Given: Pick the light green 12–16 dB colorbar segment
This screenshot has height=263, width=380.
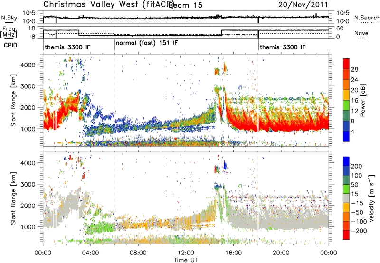Looking at the screenshot, I should pyautogui.click(x=346, y=106).
